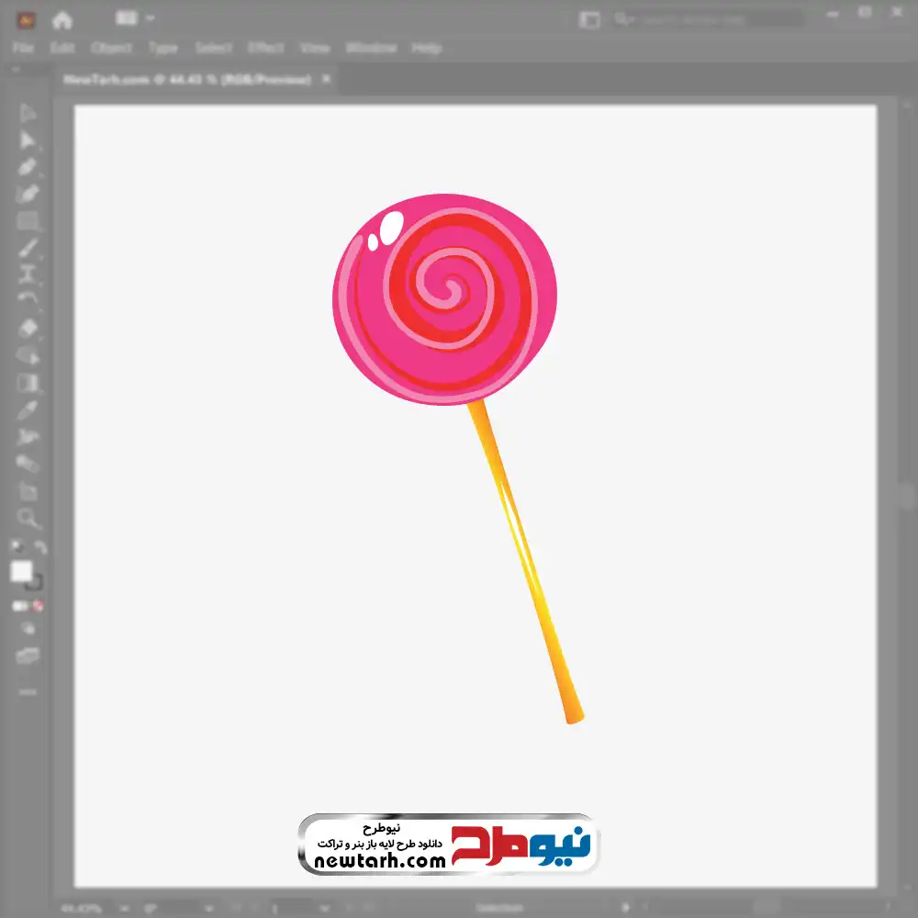
Task: Change the screen mode in toolbar
Action: [x=28, y=656]
